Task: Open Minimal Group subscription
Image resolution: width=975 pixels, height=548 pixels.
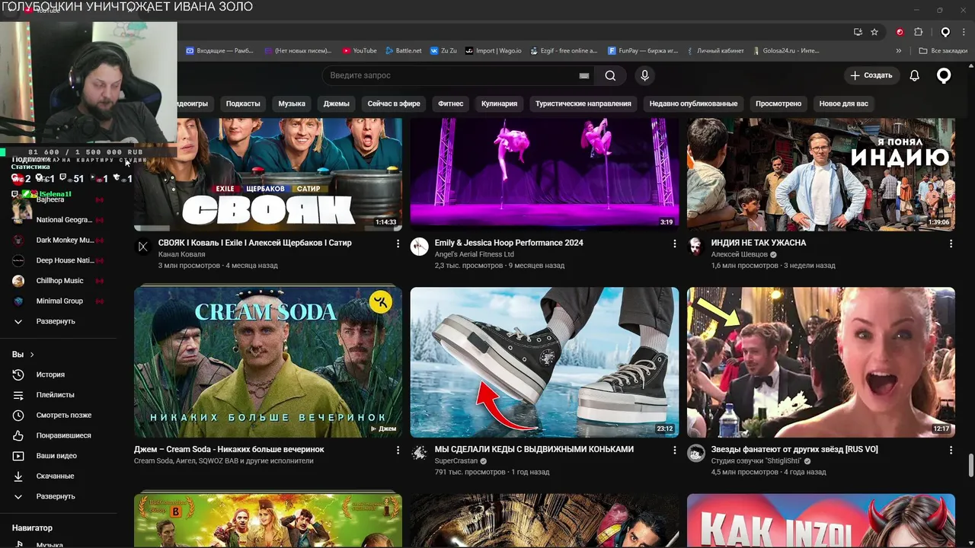Action: pyautogui.click(x=58, y=301)
